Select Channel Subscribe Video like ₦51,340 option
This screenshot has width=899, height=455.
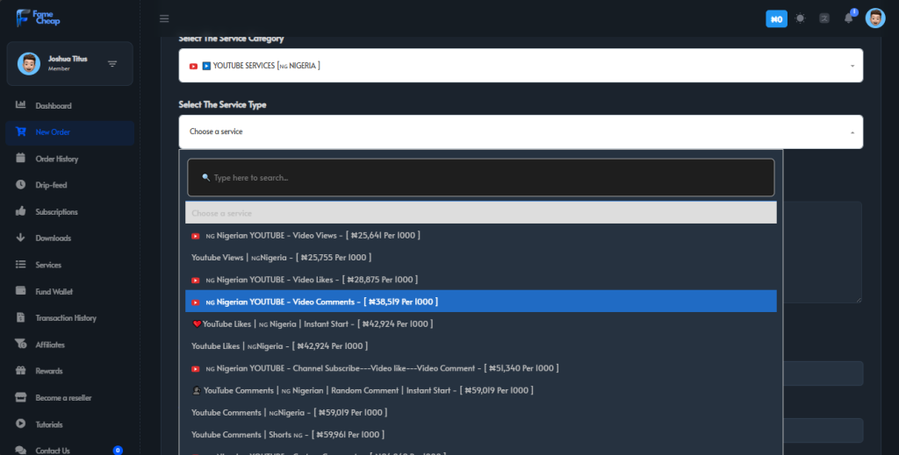pyautogui.click(x=480, y=368)
